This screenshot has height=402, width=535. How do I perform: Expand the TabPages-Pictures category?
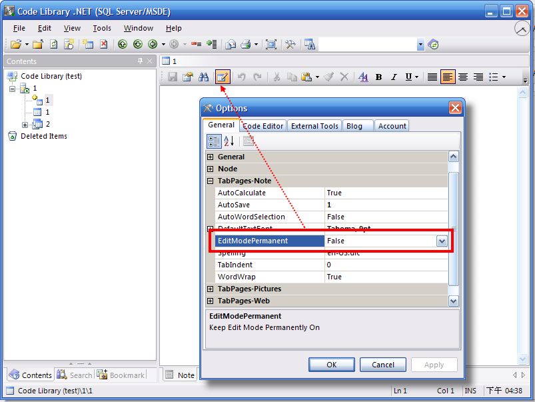click(x=211, y=289)
